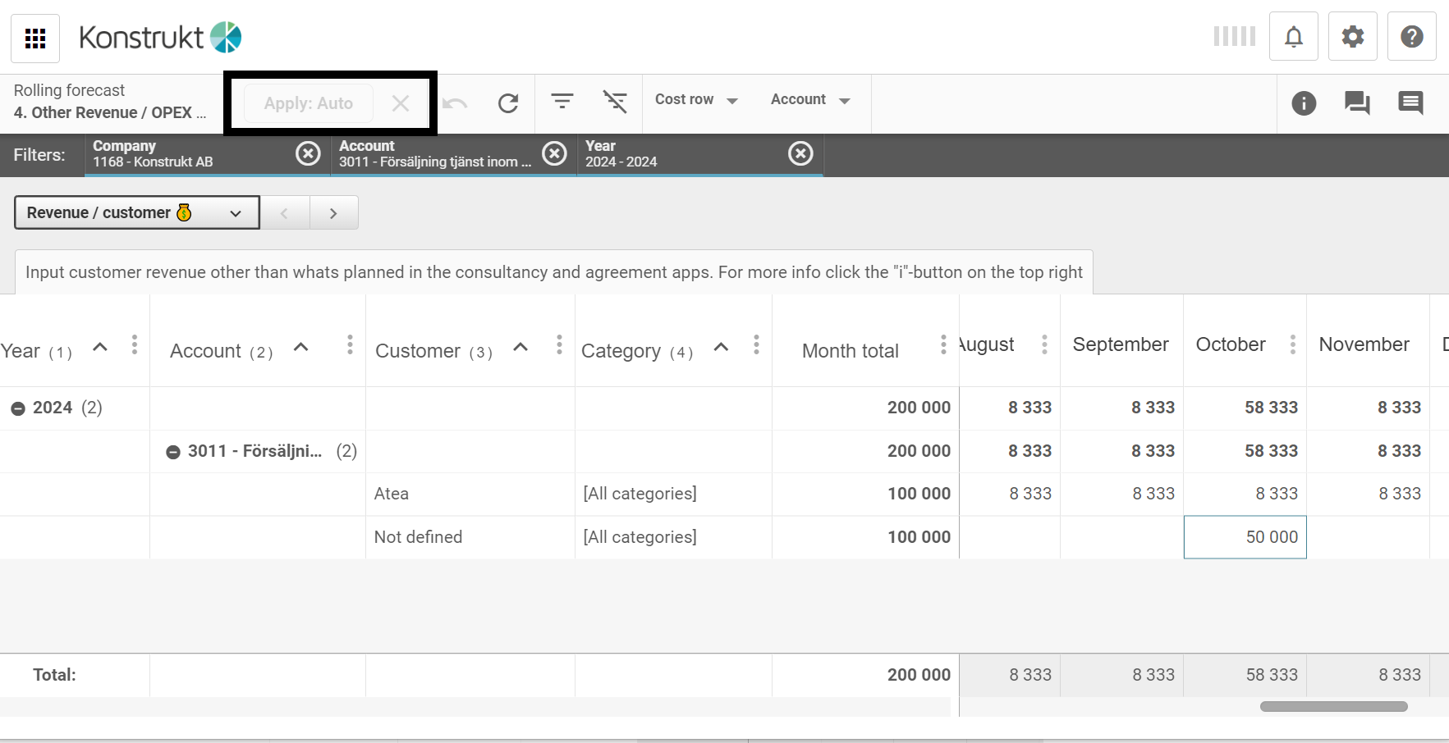Open the notifications bell
The image size is (1449, 743).
click(x=1293, y=37)
